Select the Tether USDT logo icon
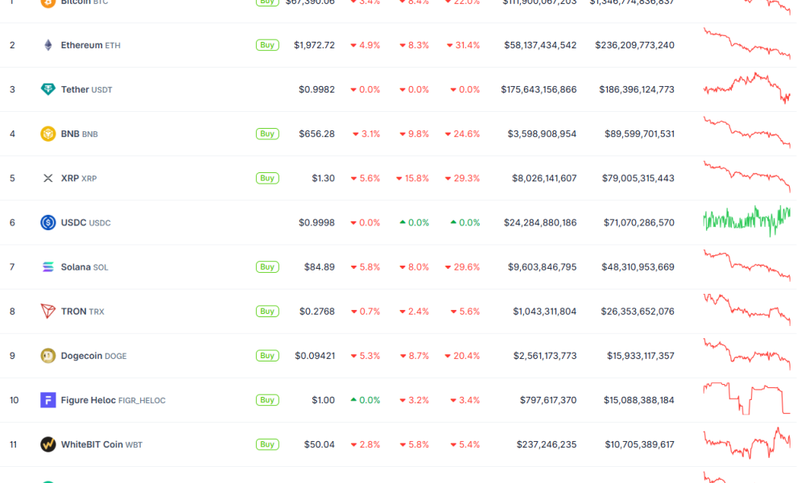The image size is (805, 483). pos(47,89)
